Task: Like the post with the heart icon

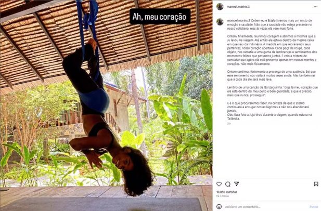Action: pyautogui.click(x=219, y=184)
